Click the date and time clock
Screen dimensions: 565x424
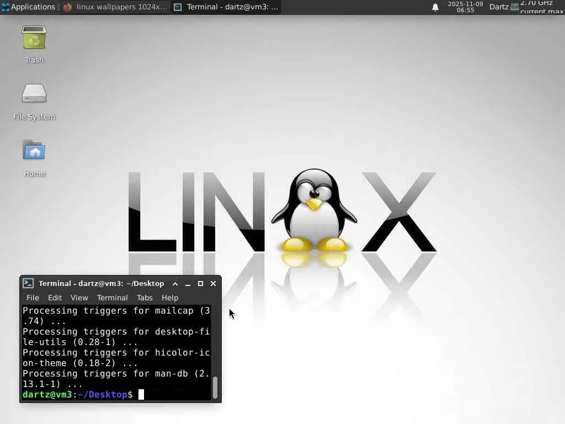click(x=465, y=7)
